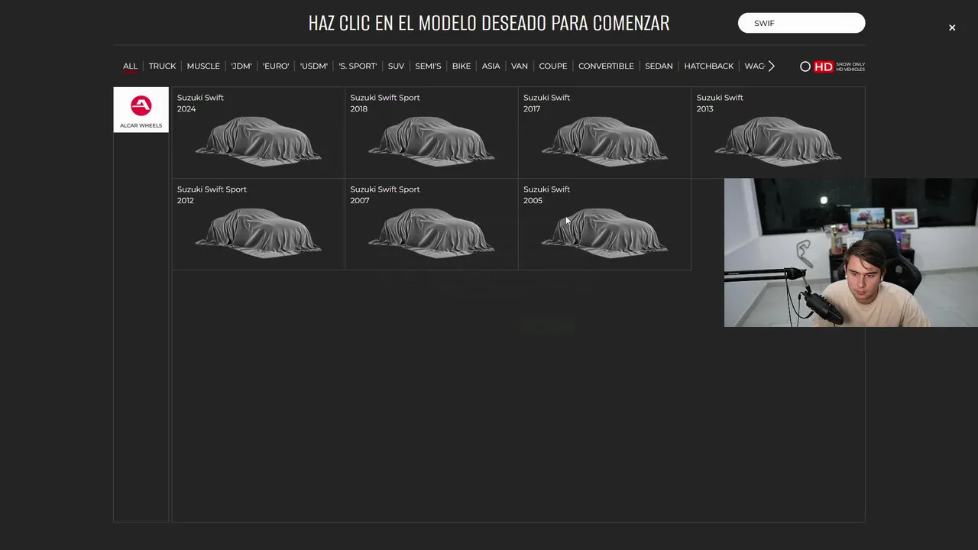Show the BIKE category
978x550 pixels.
[x=461, y=66]
